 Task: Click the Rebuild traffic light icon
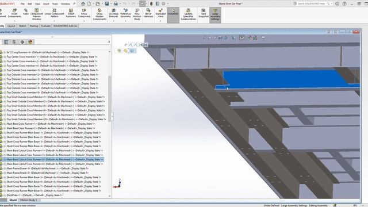(x=151, y=4)
